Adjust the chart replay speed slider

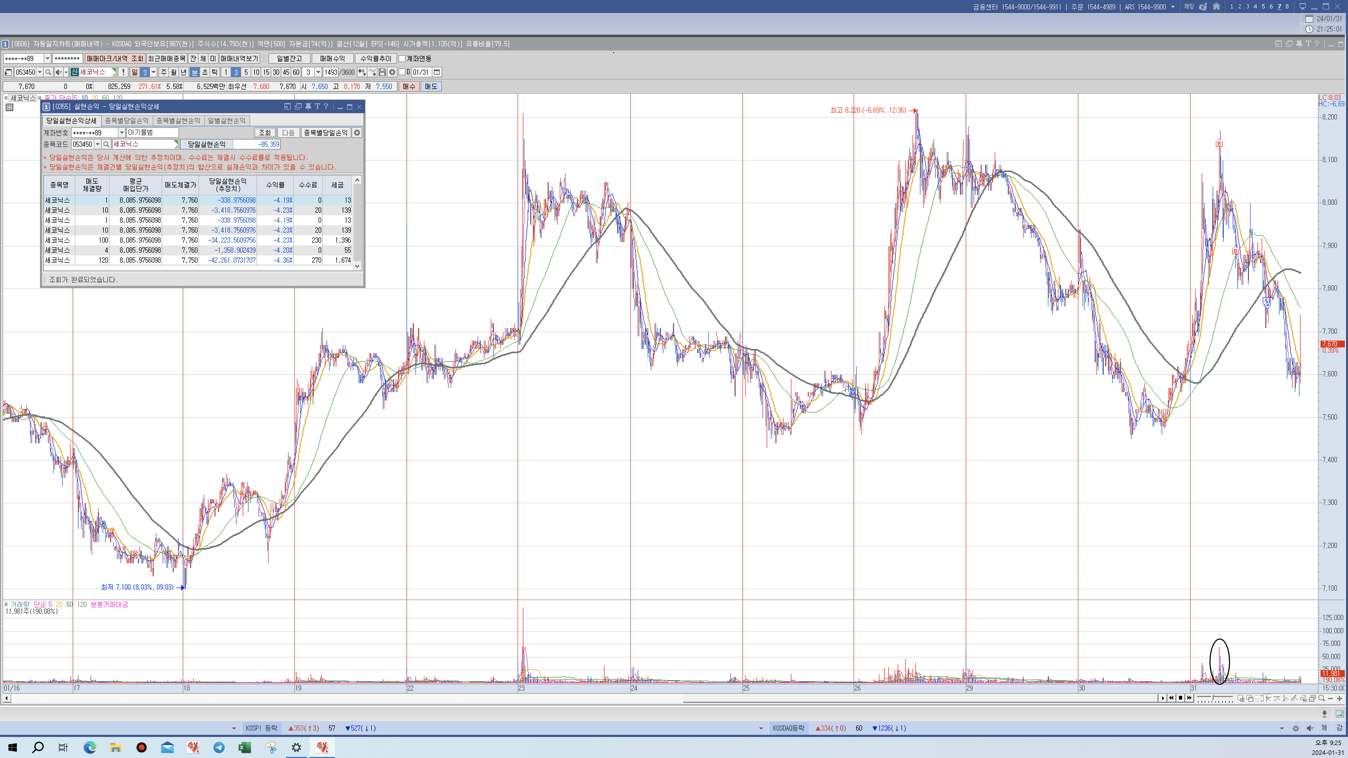point(1213,698)
